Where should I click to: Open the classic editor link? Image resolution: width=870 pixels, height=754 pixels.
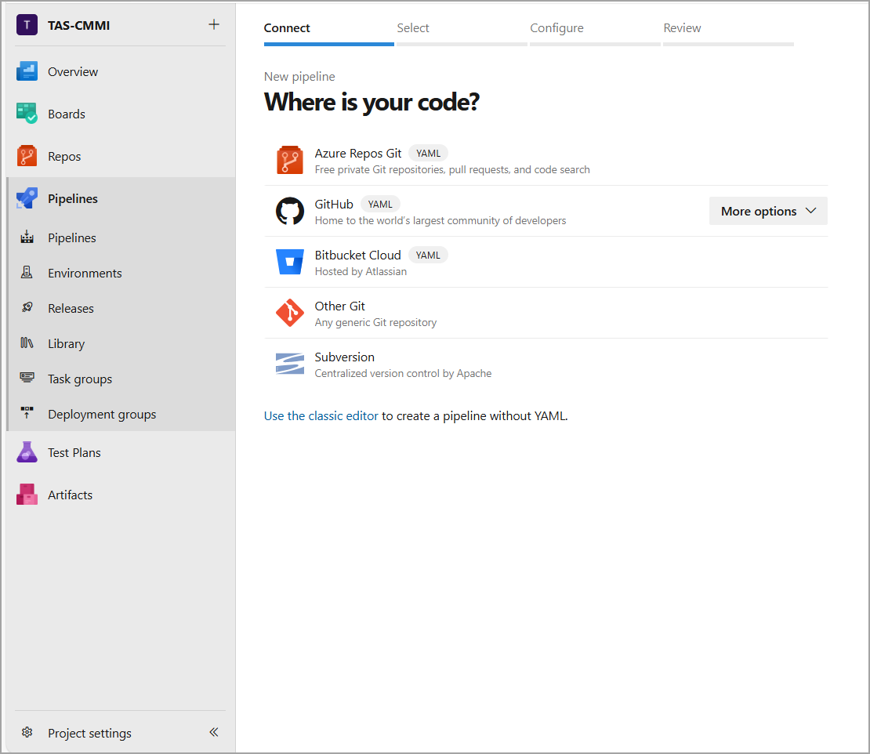[321, 415]
